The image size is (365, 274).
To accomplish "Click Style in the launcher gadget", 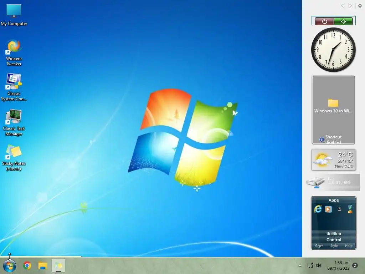I will tap(334, 246).
